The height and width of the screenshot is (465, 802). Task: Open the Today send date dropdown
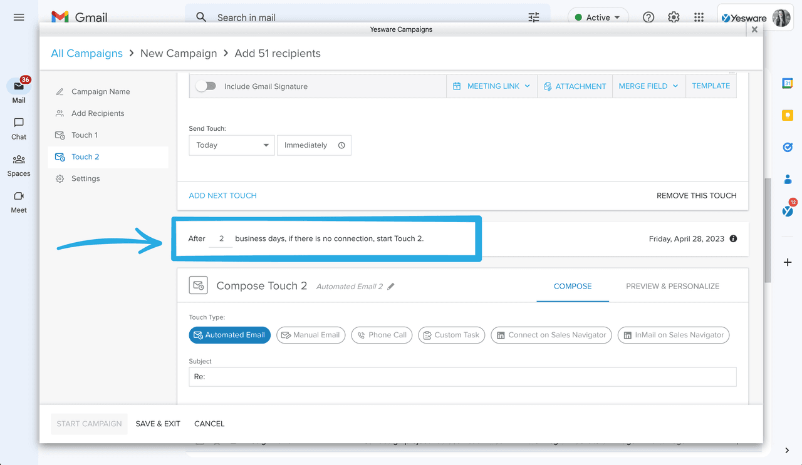coord(231,145)
